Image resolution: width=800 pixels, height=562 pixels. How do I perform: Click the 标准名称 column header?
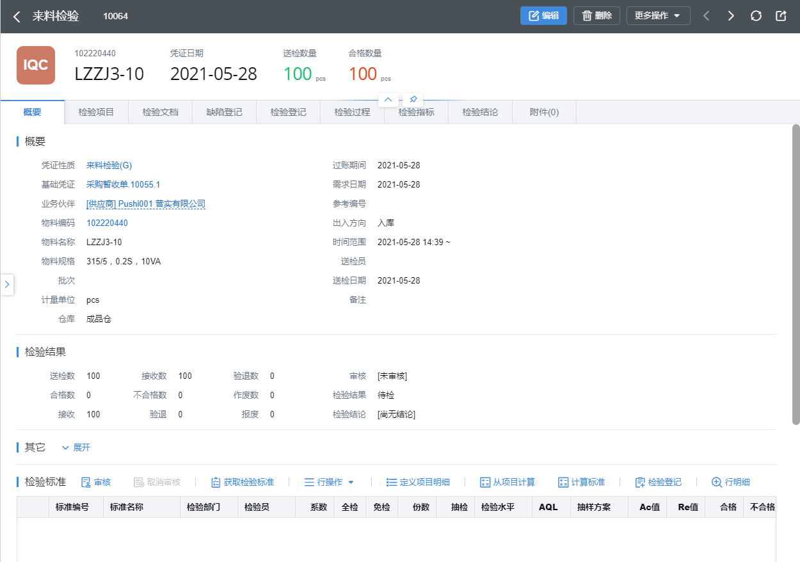point(142,507)
